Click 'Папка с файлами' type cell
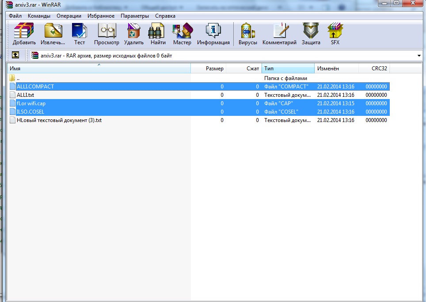The image size is (426, 302). point(285,78)
